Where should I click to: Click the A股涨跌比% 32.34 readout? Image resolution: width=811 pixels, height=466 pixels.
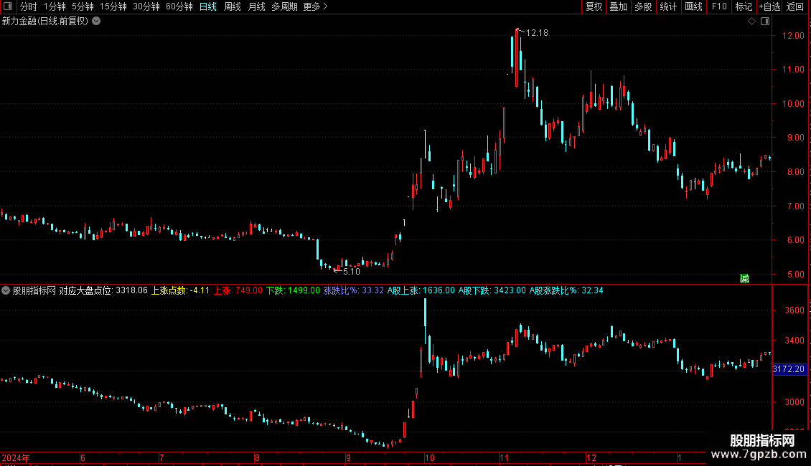coord(566,290)
